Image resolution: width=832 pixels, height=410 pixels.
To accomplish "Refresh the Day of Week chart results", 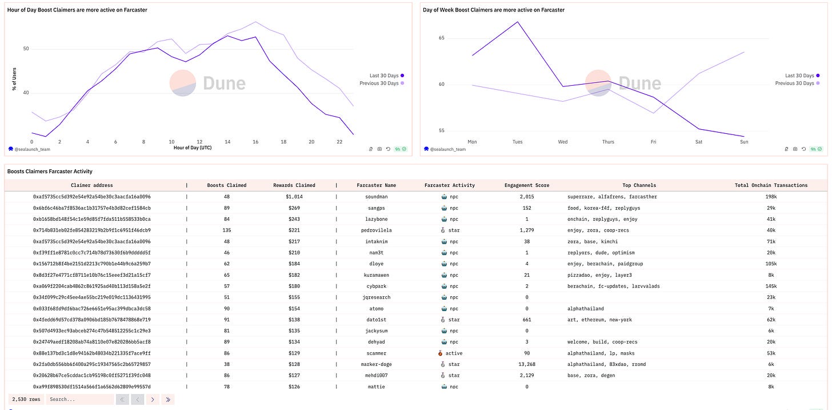I will [803, 149].
